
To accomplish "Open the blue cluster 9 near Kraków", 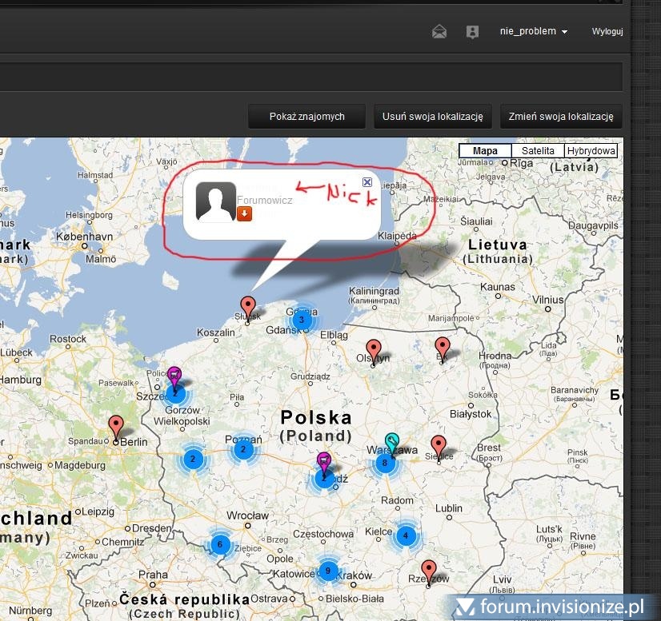I will [x=326, y=571].
